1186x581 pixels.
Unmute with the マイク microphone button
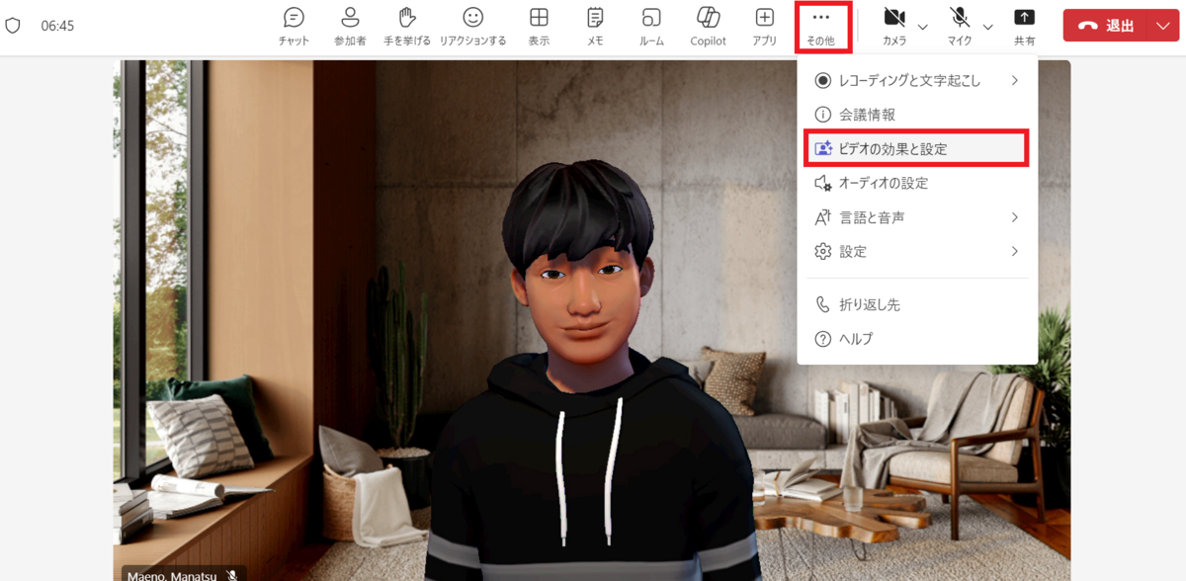(960, 27)
